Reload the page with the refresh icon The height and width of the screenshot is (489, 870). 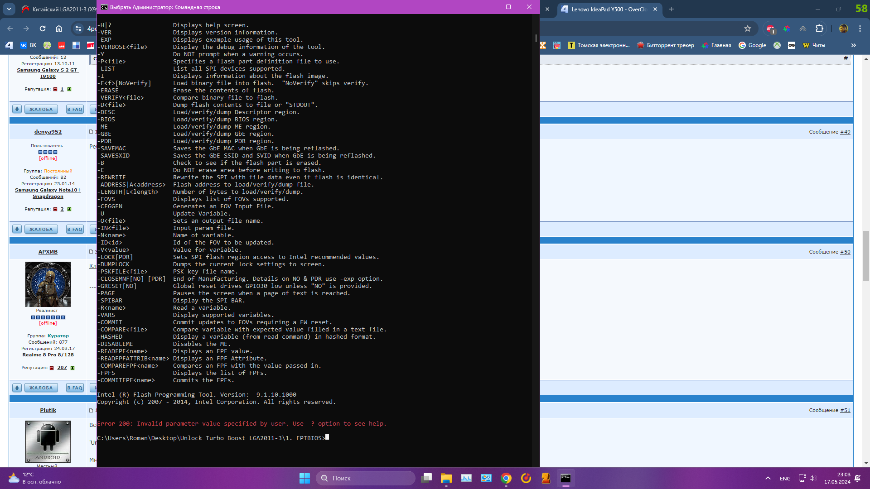click(43, 29)
